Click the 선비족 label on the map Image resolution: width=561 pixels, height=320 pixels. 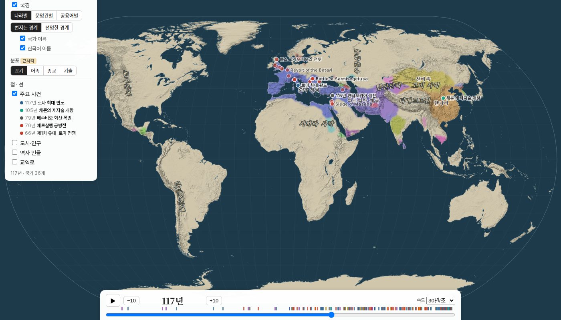423,79
